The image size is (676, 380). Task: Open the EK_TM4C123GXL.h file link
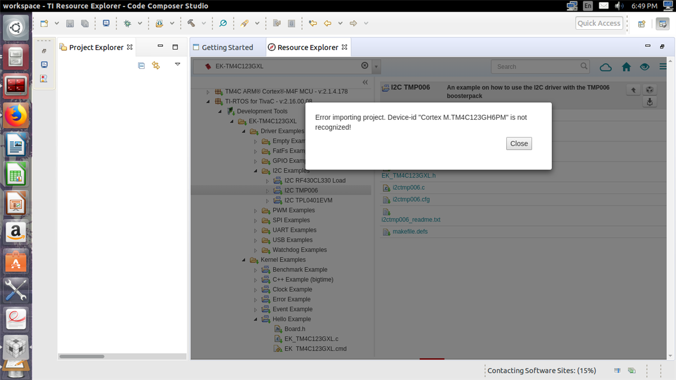(x=408, y=175)
